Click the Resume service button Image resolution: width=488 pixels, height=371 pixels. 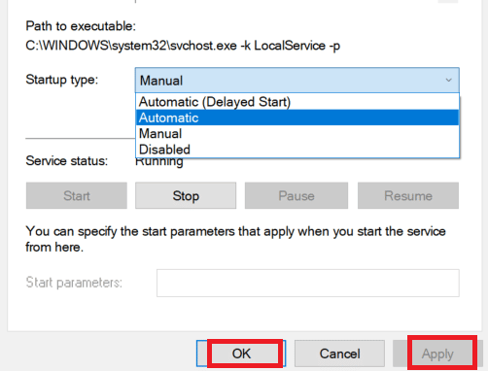click(408, 195)
